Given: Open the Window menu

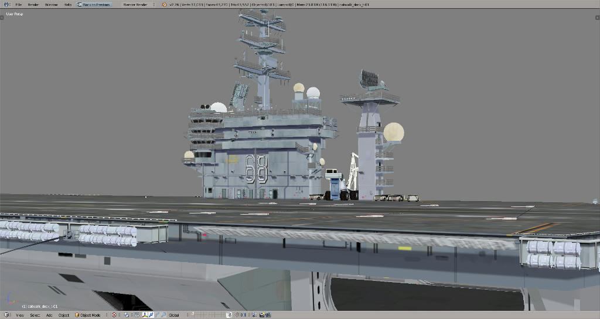Looking at the screenshot, I should coord(52,5).
